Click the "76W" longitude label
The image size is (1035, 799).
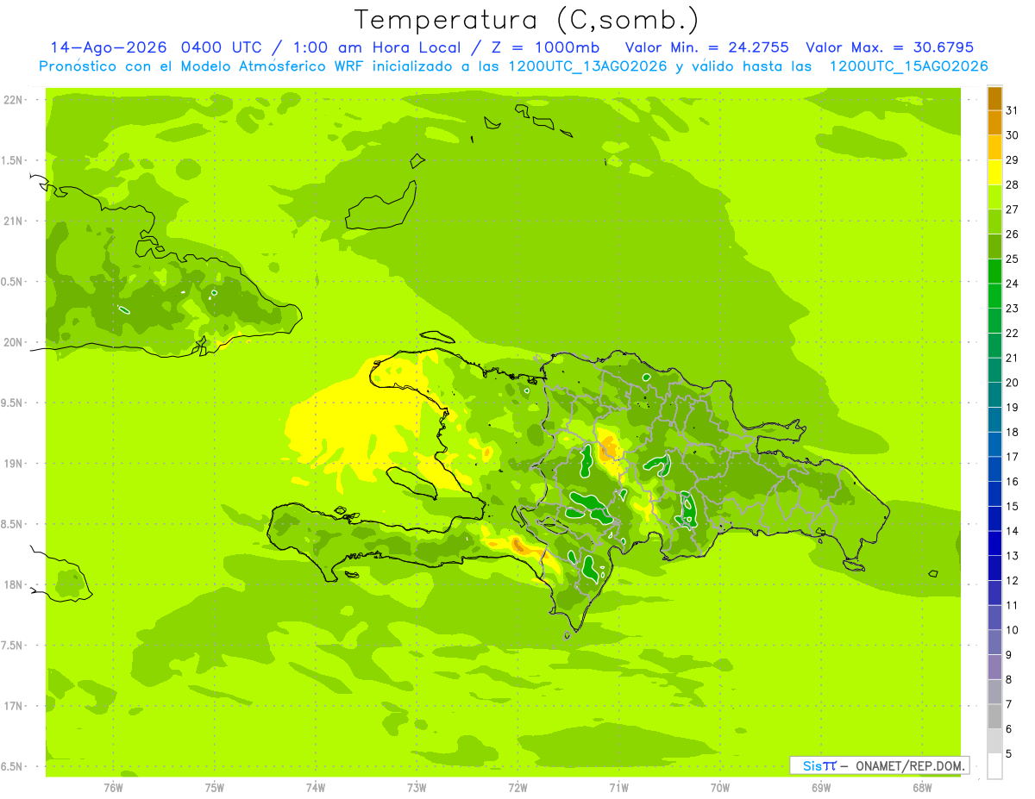click(113, 788)
